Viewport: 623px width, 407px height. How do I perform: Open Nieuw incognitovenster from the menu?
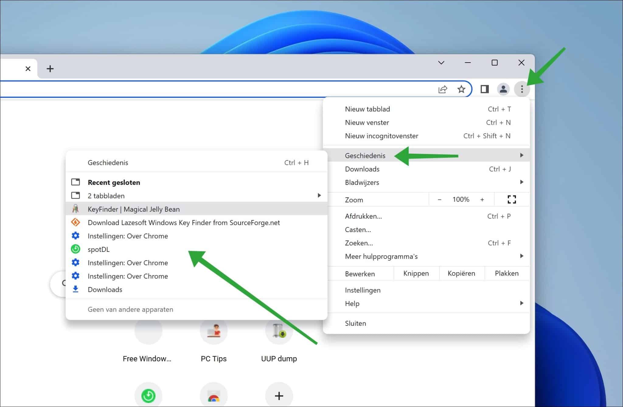pyautogui.click(x=381, y=136)
